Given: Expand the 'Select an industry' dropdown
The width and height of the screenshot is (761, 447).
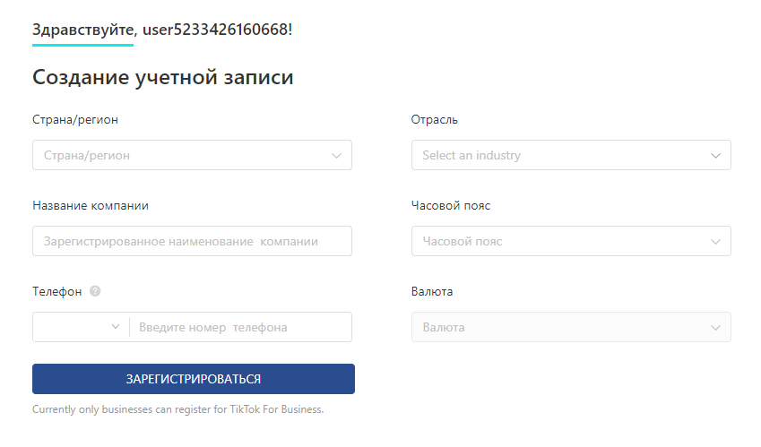Looking at the screenshot, I should click(570, 155).
